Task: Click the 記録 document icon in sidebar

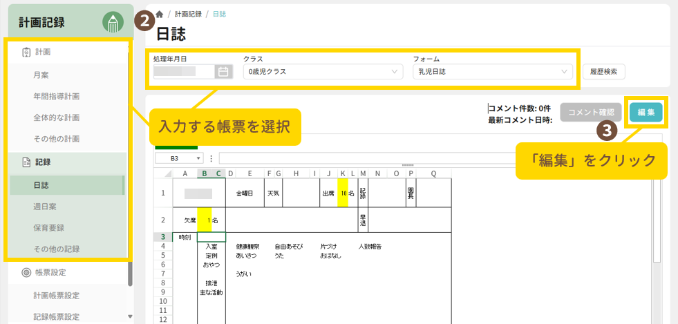Action: click(26, 162)
